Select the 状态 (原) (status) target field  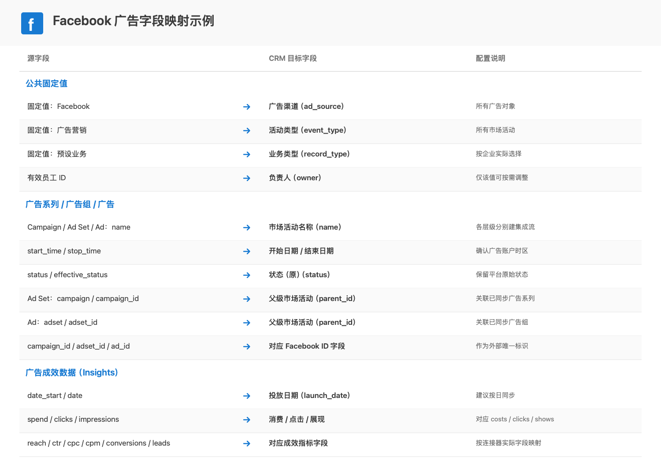tap(299, 275)
